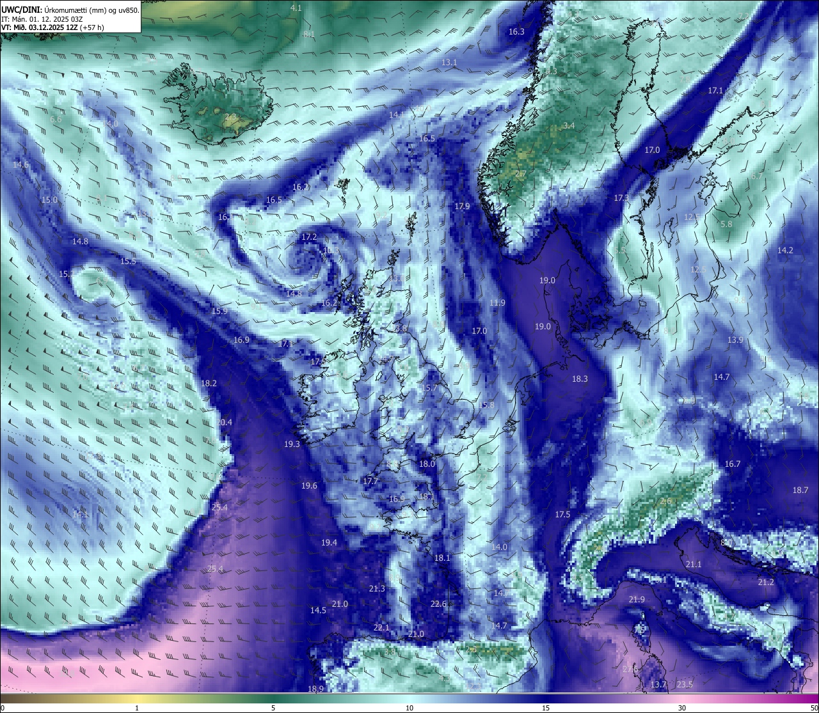Click the 21.1 value over the Adriatic
The image size is (819, 713).
click(694, 564)
